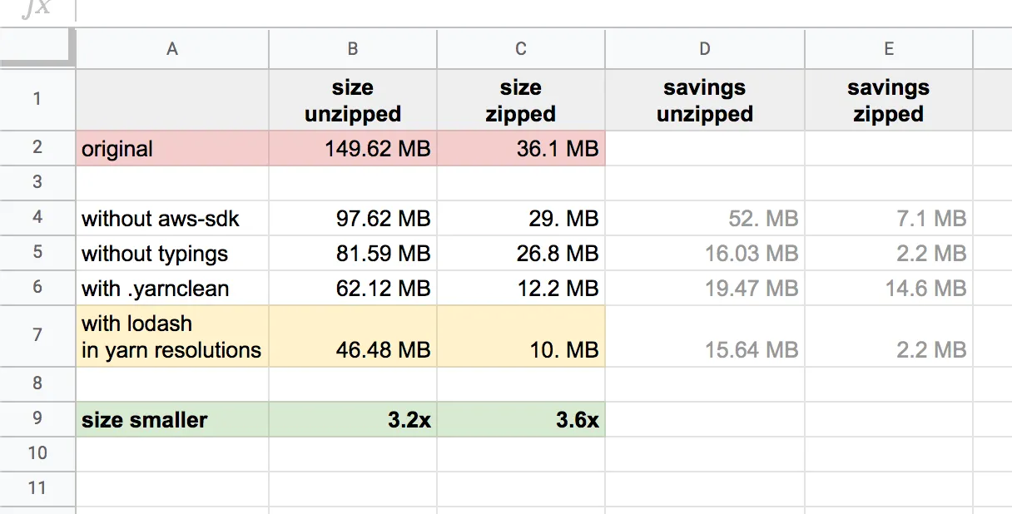This screenshot has height=514, width=1012.
Task: Select the green "size smaller" cell
Action: coord(172,419)
